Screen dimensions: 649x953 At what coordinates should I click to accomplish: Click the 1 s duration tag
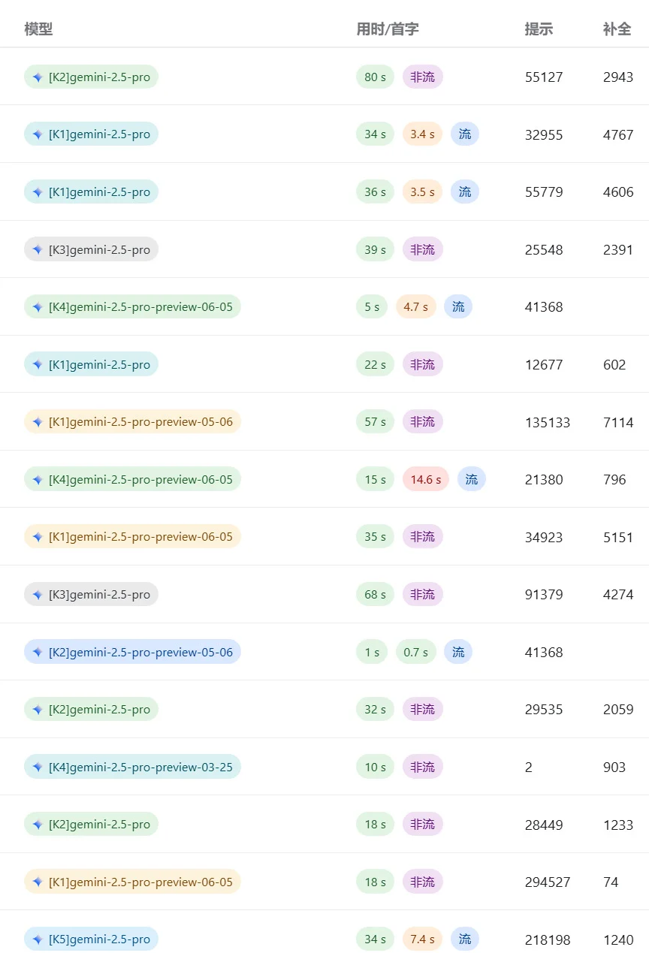click(x=372, y=652)
